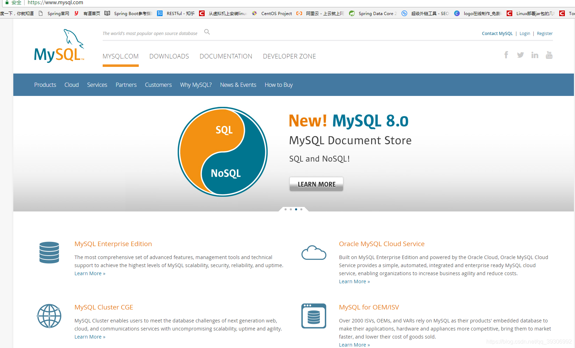This screenshot has height=348, width=575.
Task: Open MySQL LinkedIn page icon
Action: (x=535, y=55)
